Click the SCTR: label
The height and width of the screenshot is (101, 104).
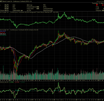pos(29,10)
